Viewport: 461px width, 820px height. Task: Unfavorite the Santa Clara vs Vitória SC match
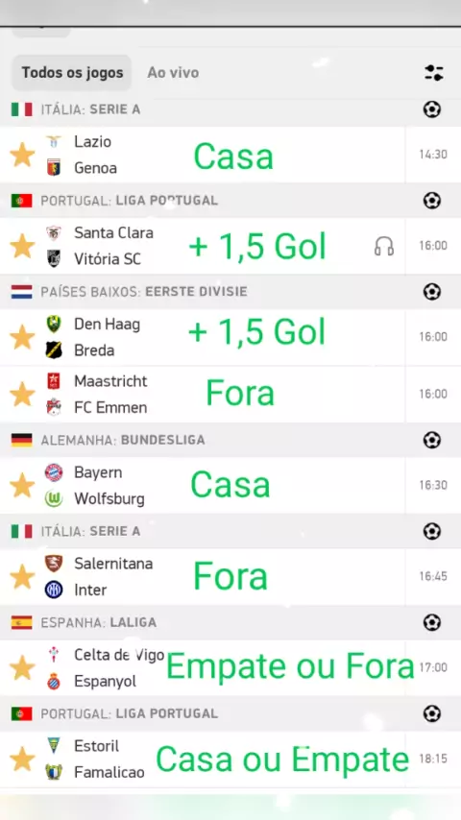pos(22,246)
